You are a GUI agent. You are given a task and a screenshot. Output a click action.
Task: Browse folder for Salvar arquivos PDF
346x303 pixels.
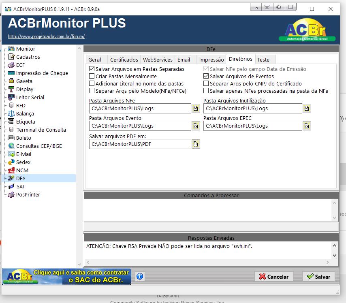click(x=196, y=144)
